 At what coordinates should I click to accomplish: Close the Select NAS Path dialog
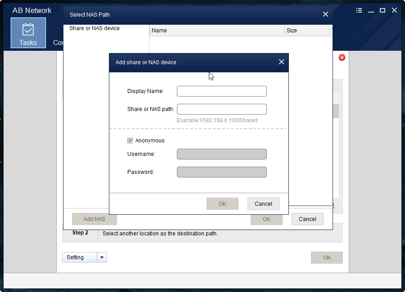click(325, 14)
